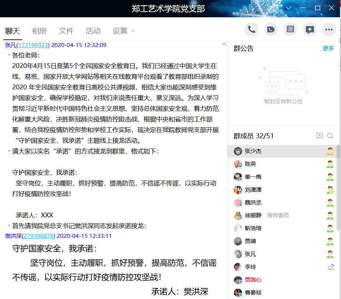
Task: Select member 张少杰 in the list
Action: point(253,151)
